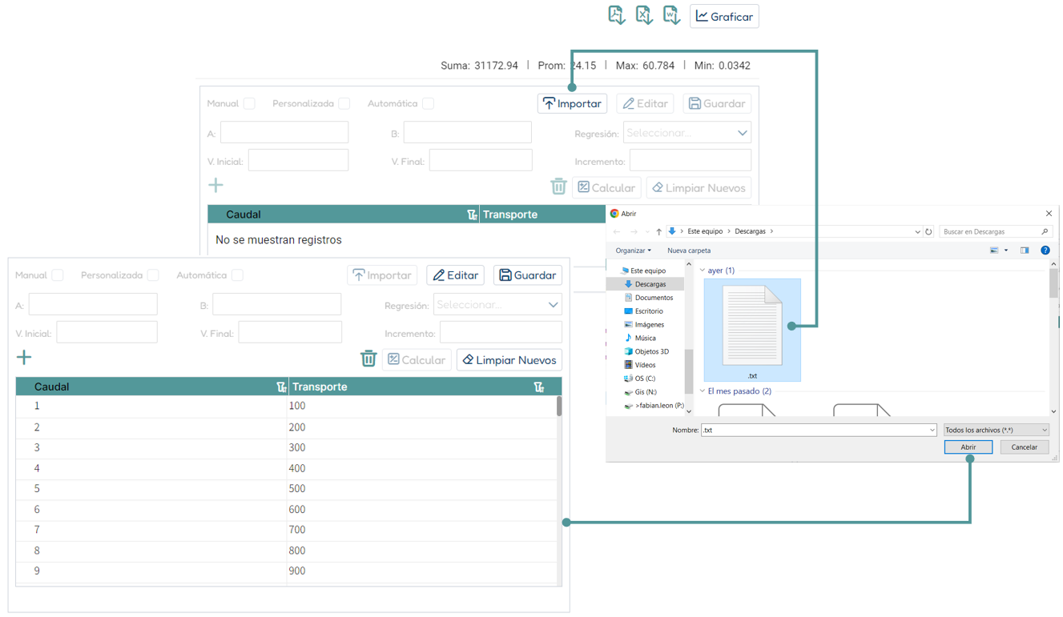Click the Incremento field in the loaded-data panel
1063x617 pixels.
(501, 332)
